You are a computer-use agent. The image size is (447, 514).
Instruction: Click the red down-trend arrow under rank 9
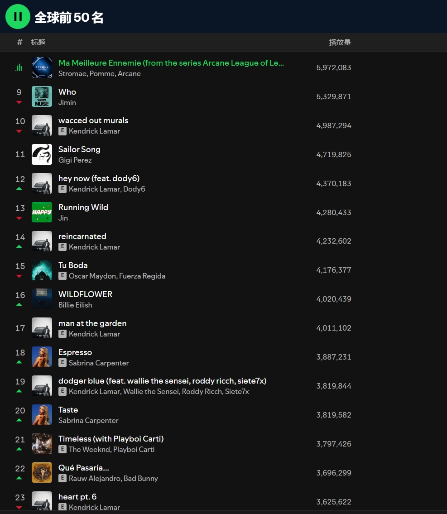[19, 103]
